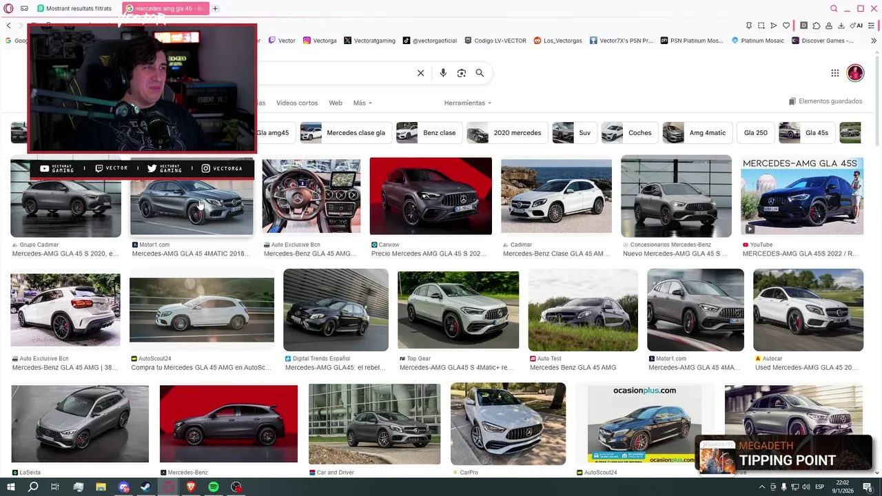Click the 'Mercedes Benz GLA 45 AMG' Auto Test caption
This screenshot has height=496, width=882.
pyautogui.click(x=573, y=368)
